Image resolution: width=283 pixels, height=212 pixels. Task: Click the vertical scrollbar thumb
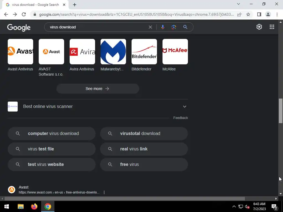281,111
